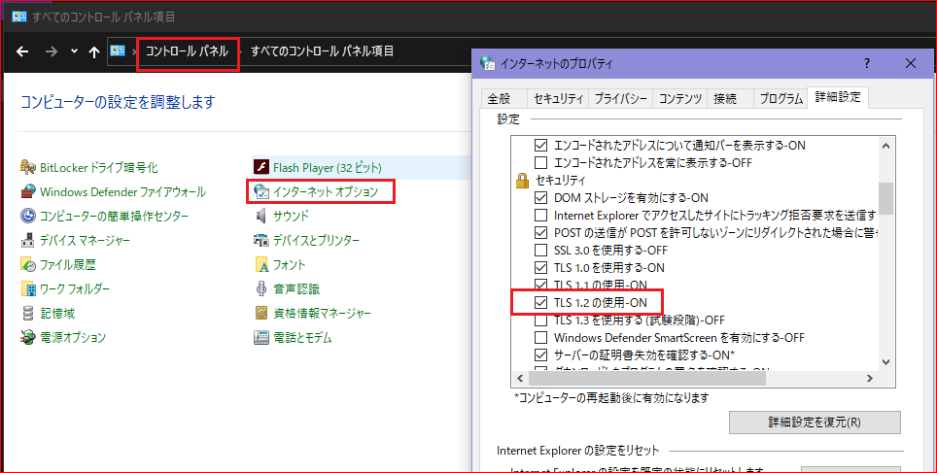The width and height of the screenshot is (937, 473).
Task: Click the settings list scroll down arrow
Action: [885, 362]
